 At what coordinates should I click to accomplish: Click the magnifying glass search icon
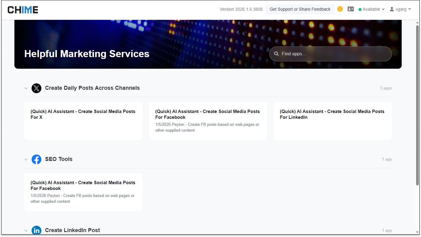(276, 54)
